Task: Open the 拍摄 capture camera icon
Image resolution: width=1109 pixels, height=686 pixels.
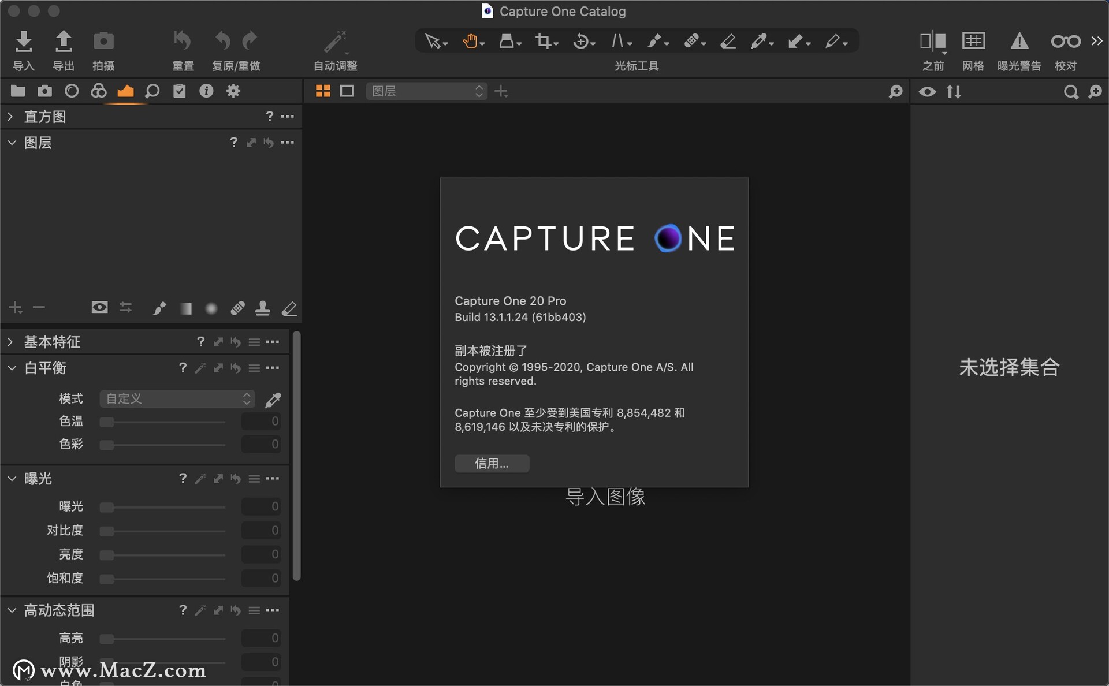Action: click(x=103, y=41)
